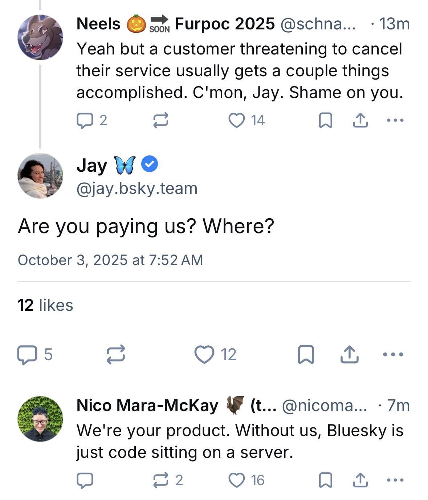Repost Jay's main post

click(116, 354)
